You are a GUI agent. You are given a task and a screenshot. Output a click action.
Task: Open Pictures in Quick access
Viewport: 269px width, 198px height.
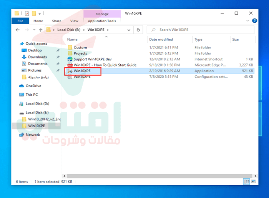pyautogui.click(x=35, y=70)
